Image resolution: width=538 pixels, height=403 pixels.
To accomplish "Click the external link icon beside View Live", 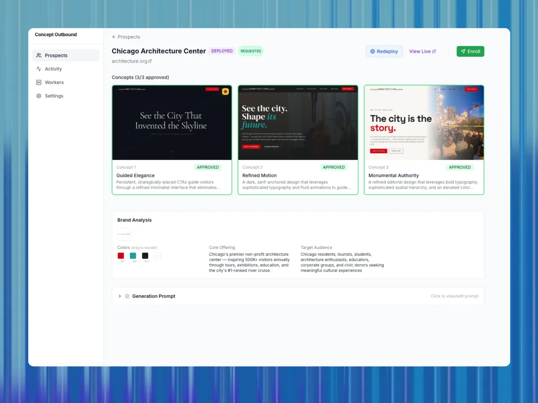I will coord(434,51).
